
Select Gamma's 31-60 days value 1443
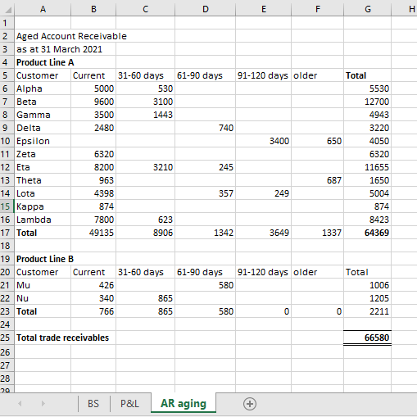click(145, 115)
